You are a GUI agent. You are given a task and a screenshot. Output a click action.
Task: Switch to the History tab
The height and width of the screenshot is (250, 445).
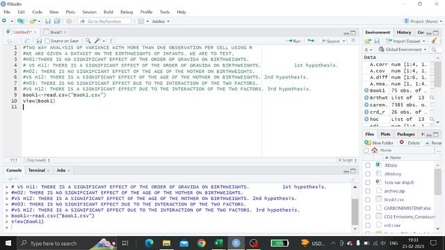(x=403, y=33)
